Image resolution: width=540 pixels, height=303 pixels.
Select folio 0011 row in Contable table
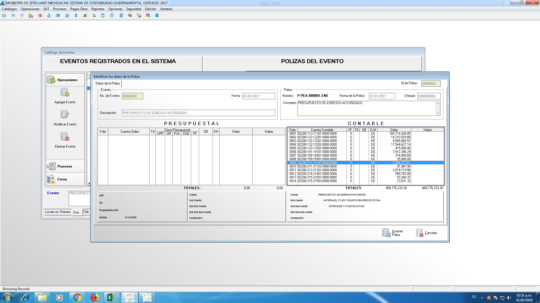coord(317,170)
